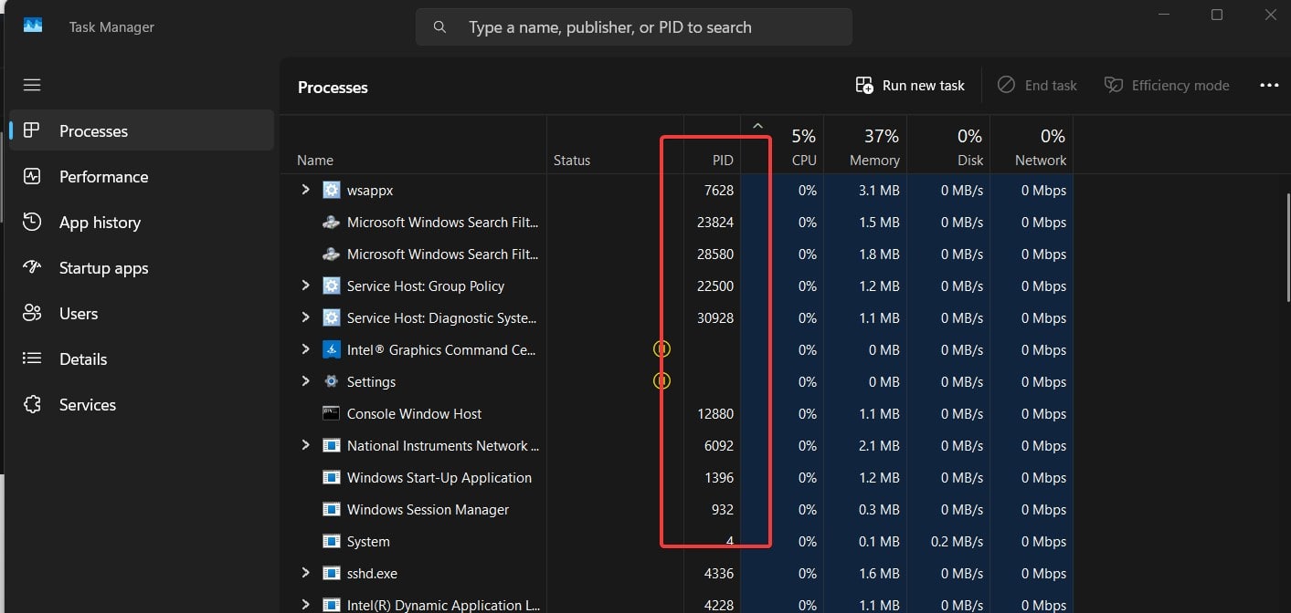Select Console Window Host process

pos(414,414)
